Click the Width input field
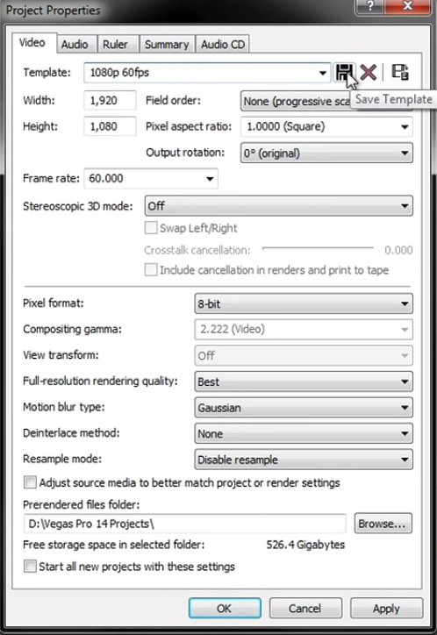Screen dimensions: 437x635 110,101
